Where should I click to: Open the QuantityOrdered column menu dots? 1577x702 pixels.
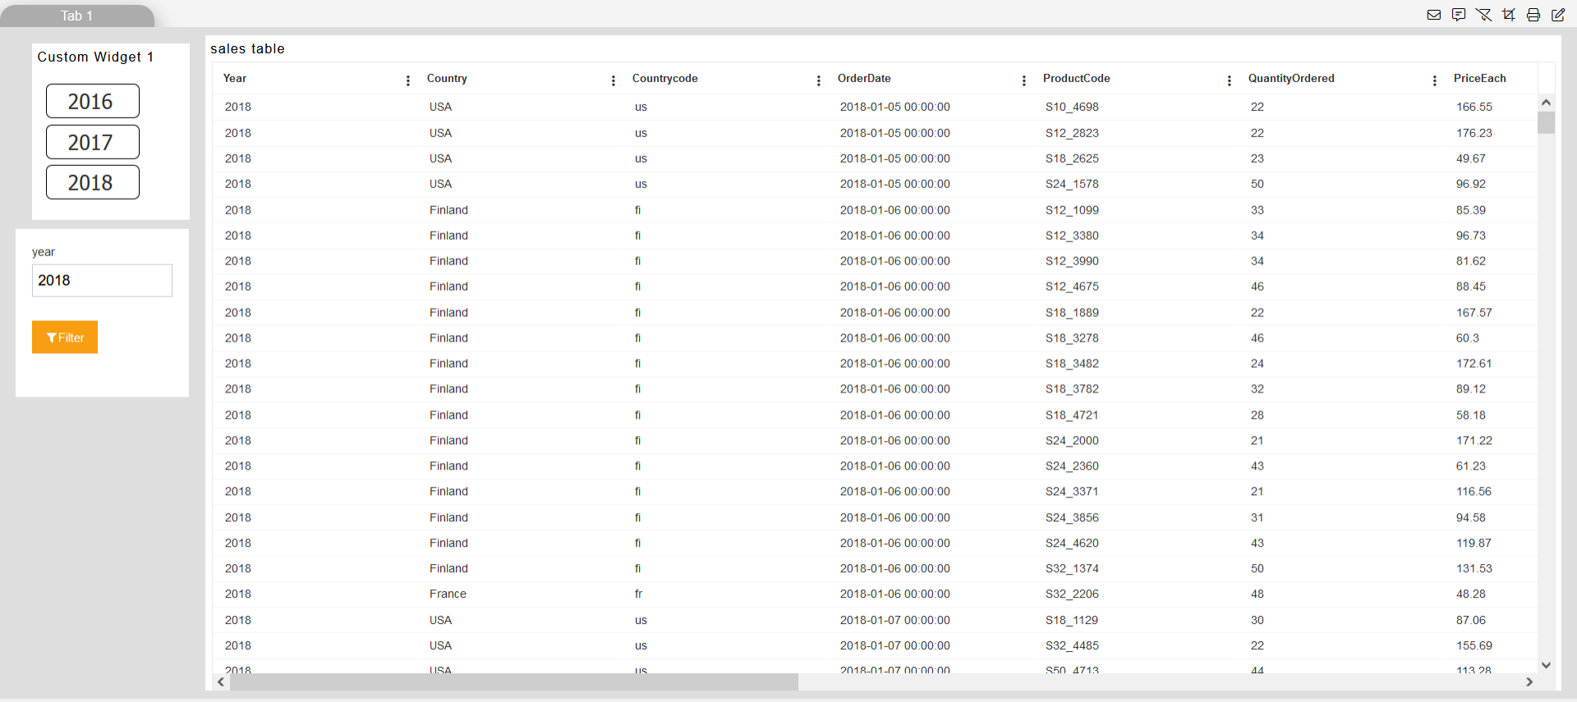[1435, 80]
